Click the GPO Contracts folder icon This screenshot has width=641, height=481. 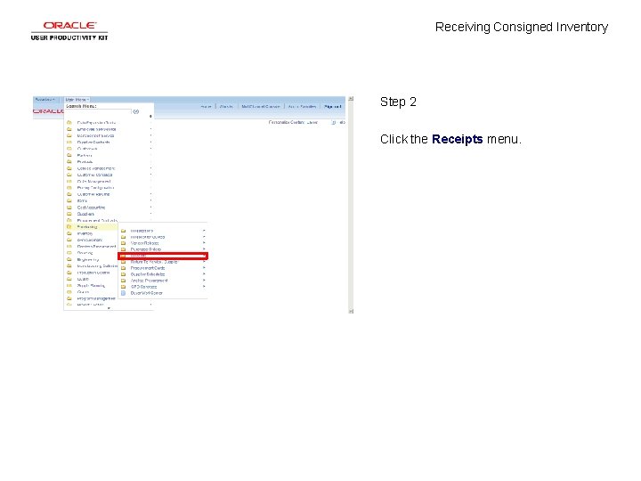(123, 287)
